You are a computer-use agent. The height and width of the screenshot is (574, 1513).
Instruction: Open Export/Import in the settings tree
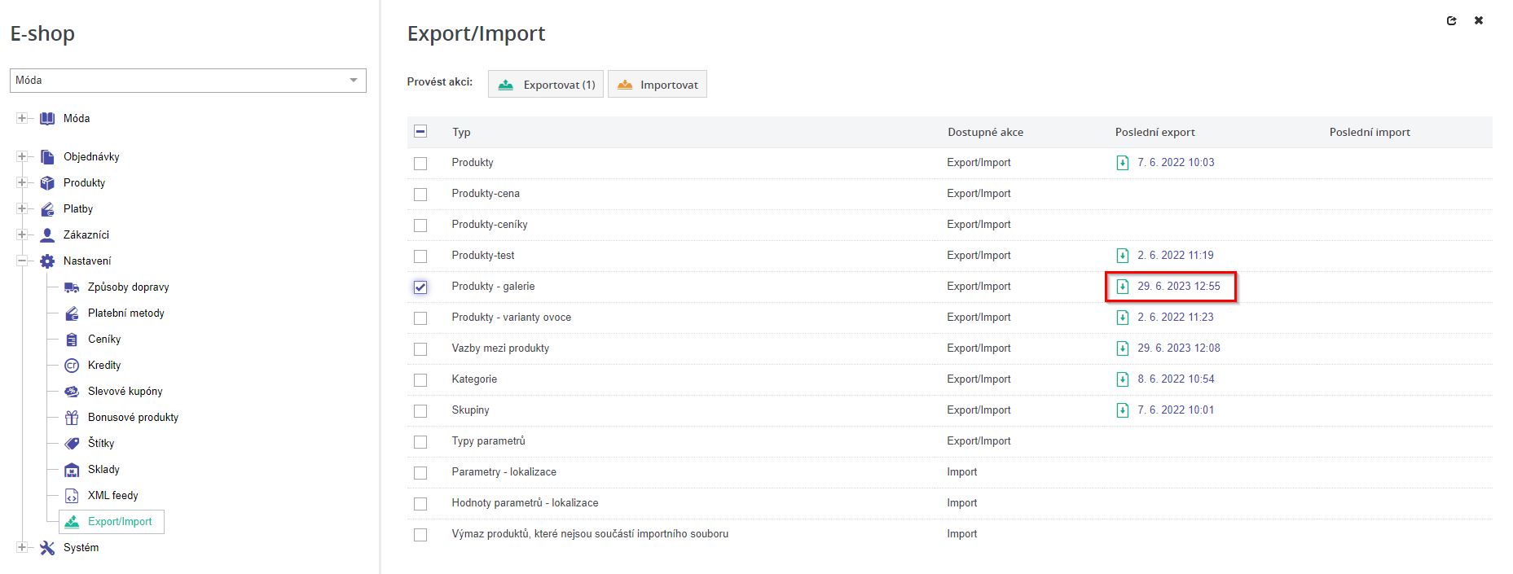tap(112, 522)
